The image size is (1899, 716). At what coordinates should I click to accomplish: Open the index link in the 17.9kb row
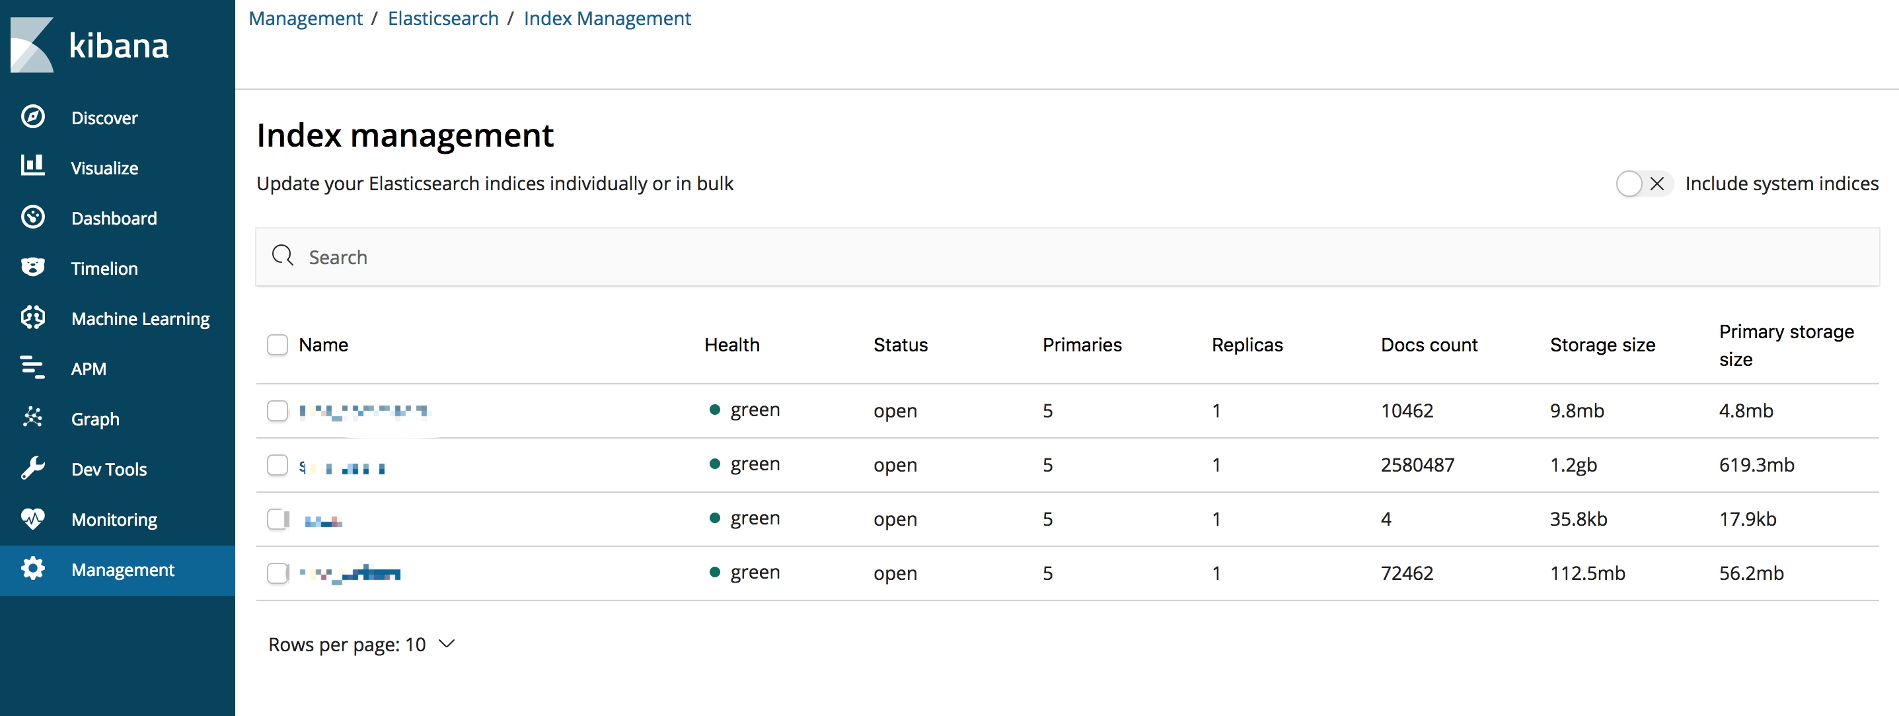tap(323, 522)
